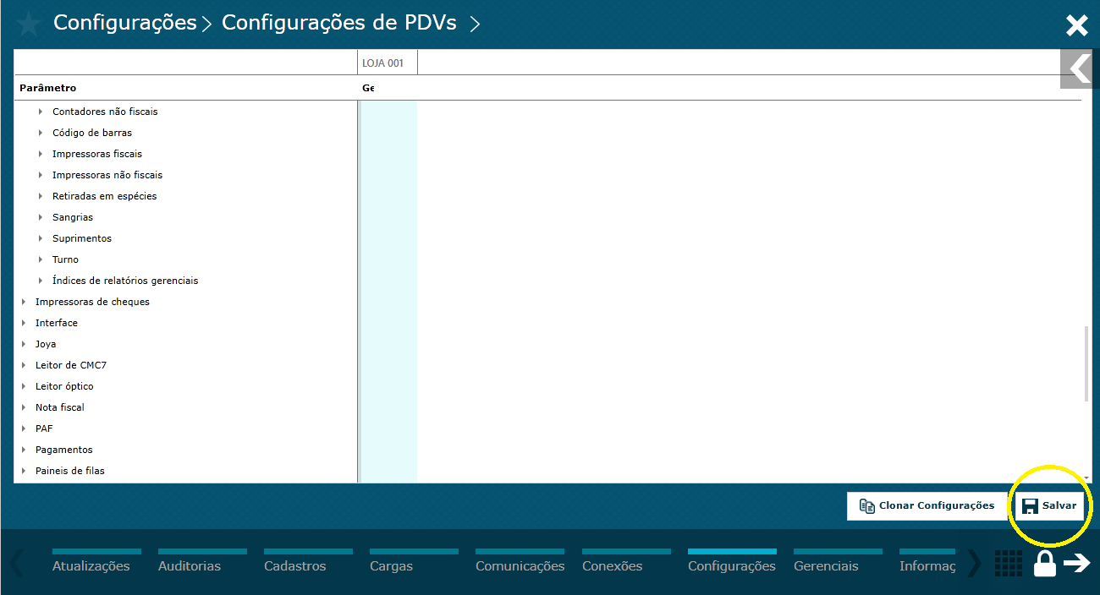Go to Configurações in the breadcrumb
1100x595 pixels.
click(x=125, y=23)
